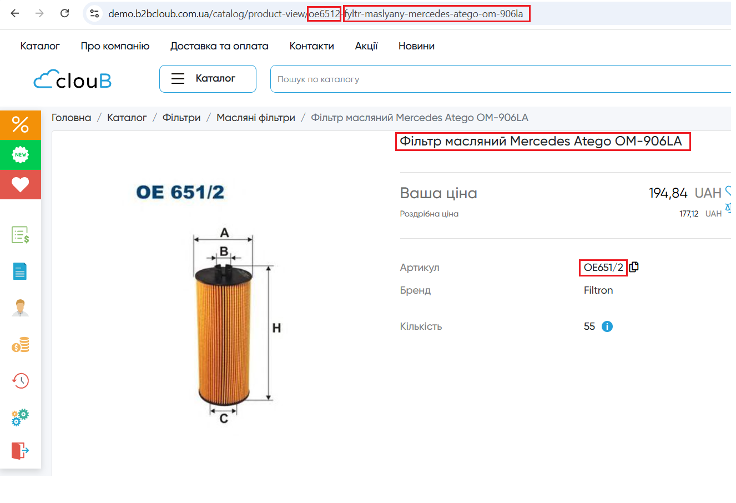736x503 pixels.
Task: Click the blue info icon beside quantity 55
Action: click(x=607, y=326)
